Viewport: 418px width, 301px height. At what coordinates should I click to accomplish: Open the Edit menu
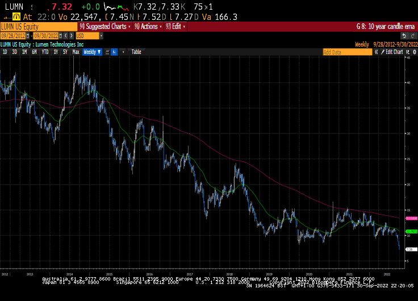tap(175, 27)
